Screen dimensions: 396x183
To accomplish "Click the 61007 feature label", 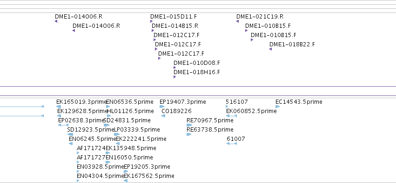I will pos(236,139).
